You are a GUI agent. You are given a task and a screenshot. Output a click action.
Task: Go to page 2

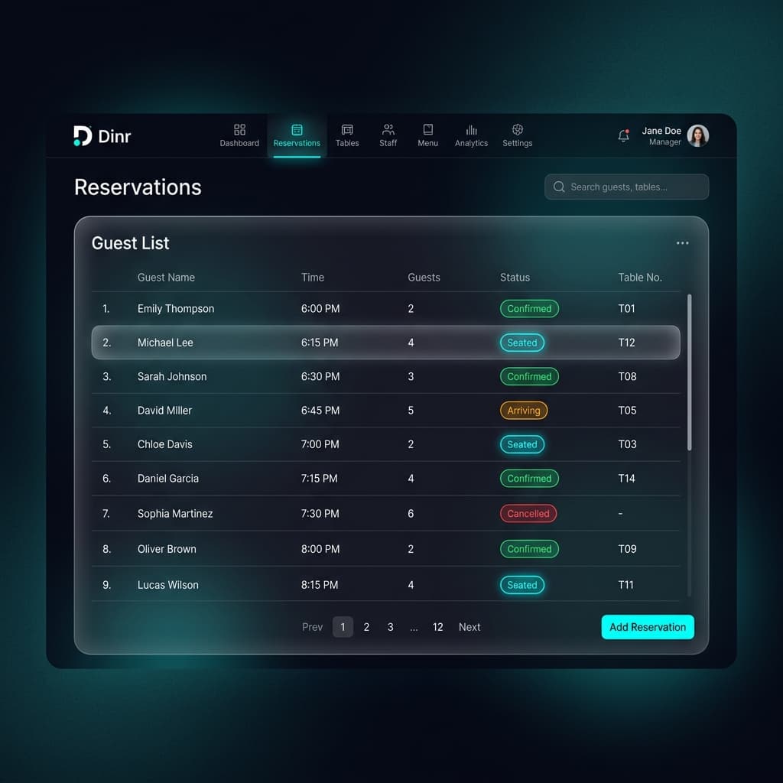click(366, 627)
